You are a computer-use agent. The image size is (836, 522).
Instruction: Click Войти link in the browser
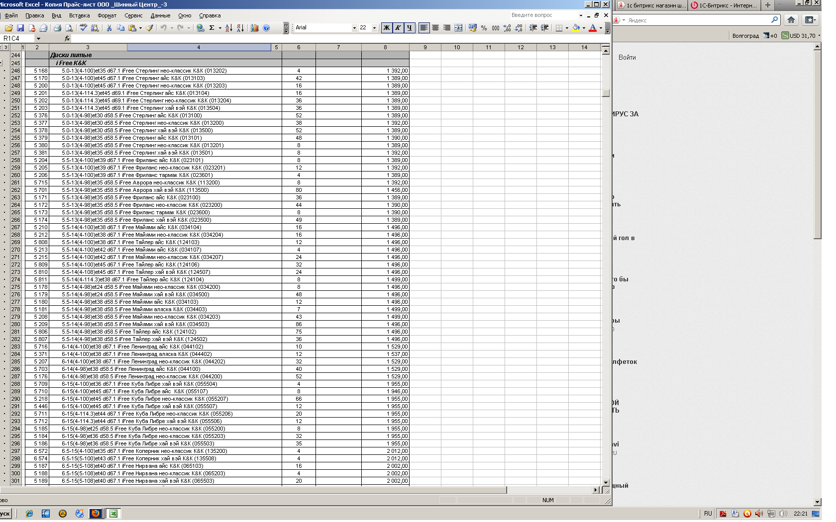(627, 57)
